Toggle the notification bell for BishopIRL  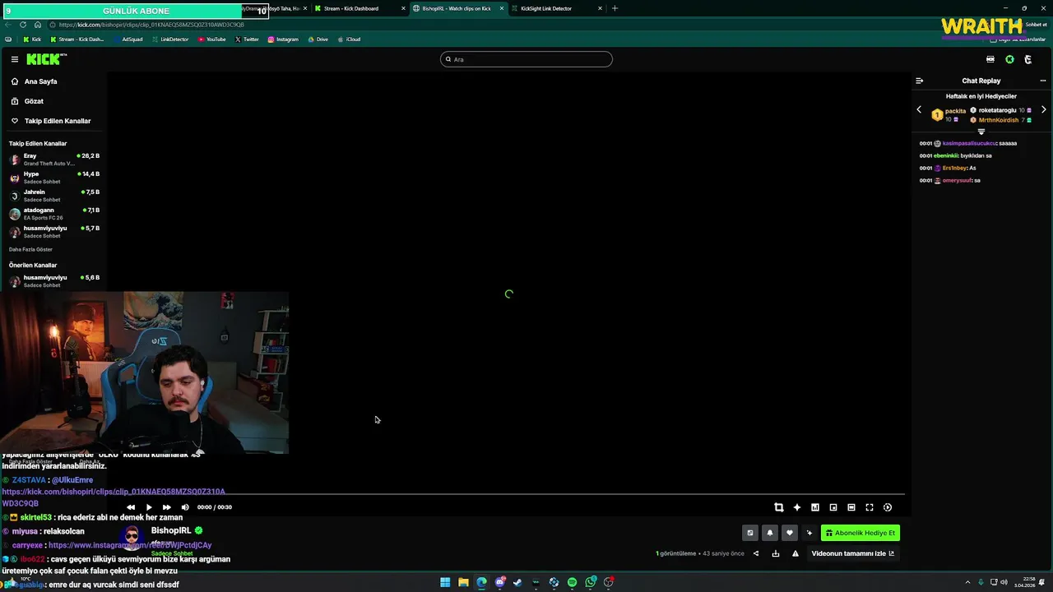click(770, 533)
